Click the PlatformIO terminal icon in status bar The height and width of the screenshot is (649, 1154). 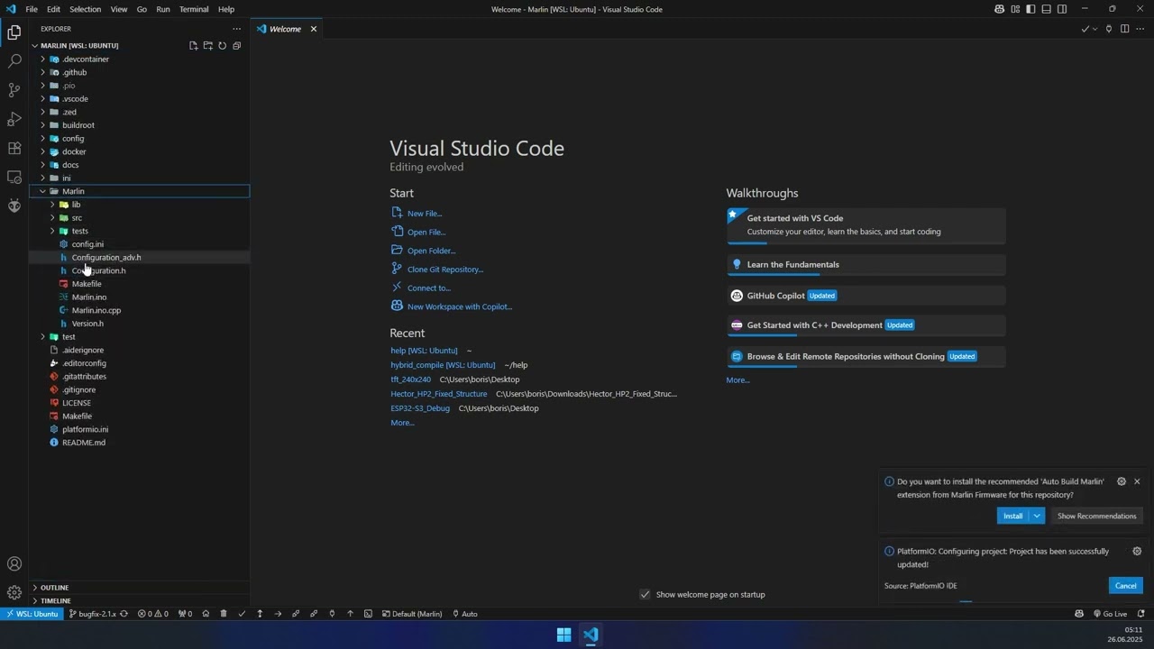[368, 614]
